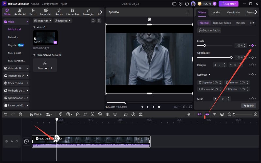Open the 4:3 aspect ratio dropdown
This screenshot has width=261, height=163.
177,107
